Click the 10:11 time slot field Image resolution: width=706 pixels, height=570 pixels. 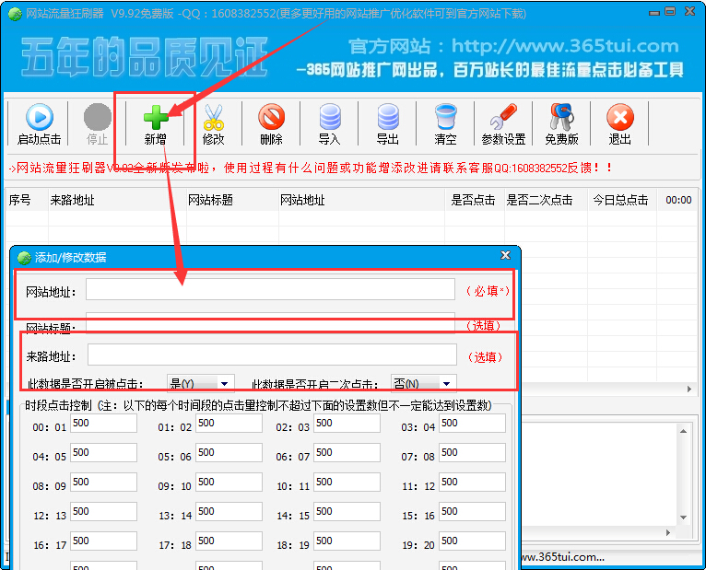click(x=347, y=483)
